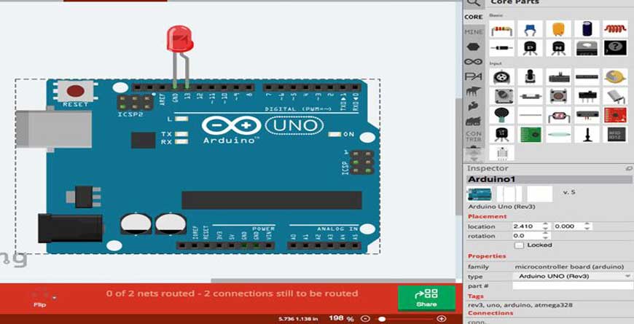Pick the diode part
This screenshot has height=324, width=634.
tap(502, 48)
